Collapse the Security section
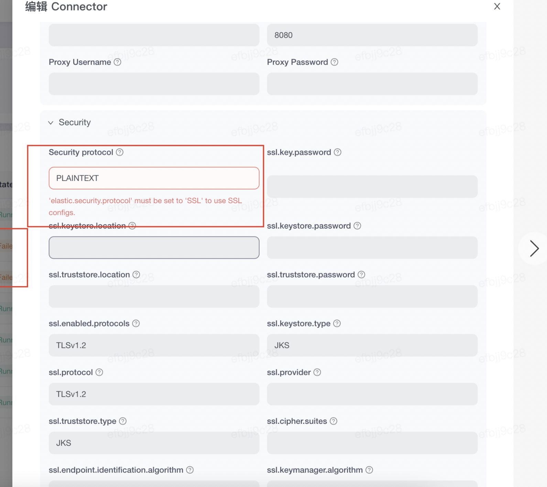Image resolution: width=547 pixels, height=487 pixels. (x=51, y=123)
